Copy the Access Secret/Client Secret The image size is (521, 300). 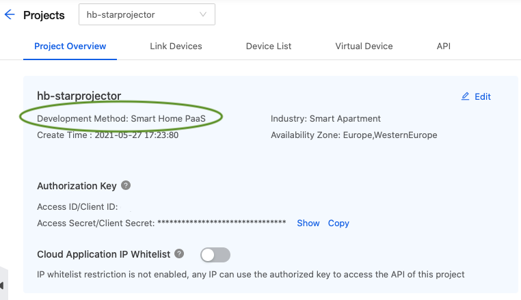pos(338,223)
